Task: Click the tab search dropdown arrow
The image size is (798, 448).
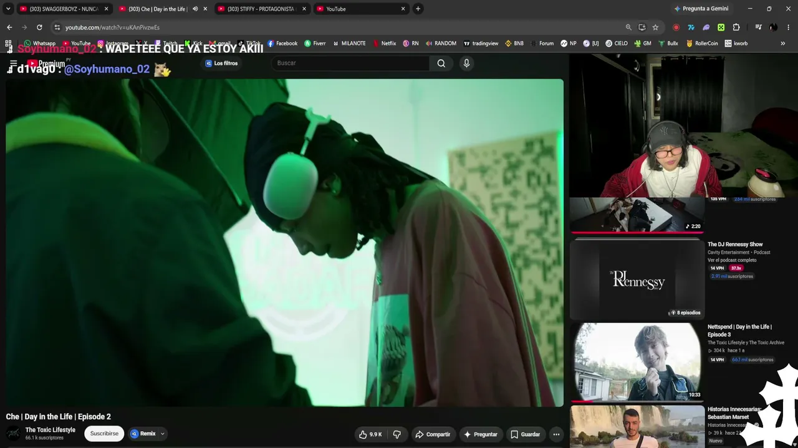Action: 8,9
